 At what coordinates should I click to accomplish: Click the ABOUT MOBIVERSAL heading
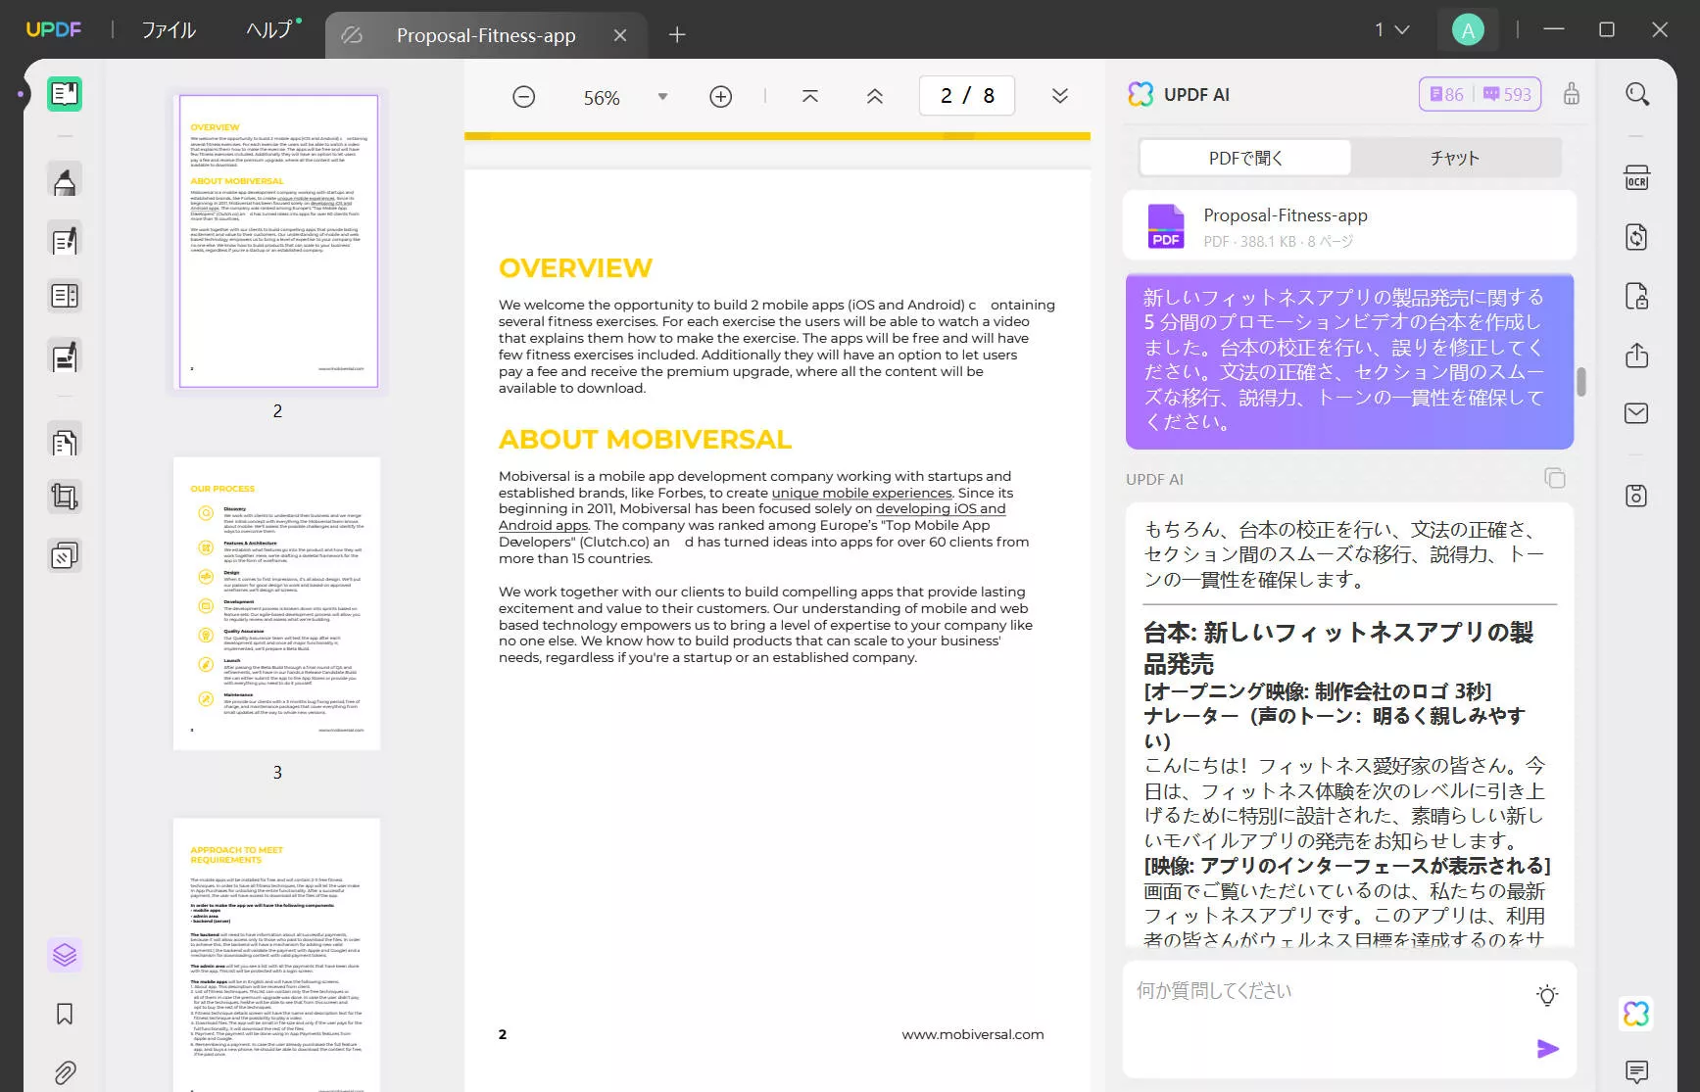point(645,439)
